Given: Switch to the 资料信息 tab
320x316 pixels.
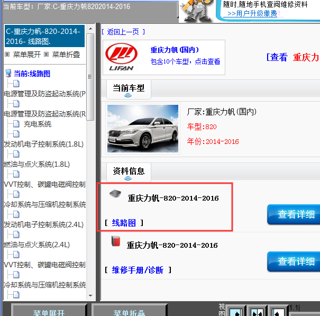Looking at the screenshot, I should pos(129,171).
